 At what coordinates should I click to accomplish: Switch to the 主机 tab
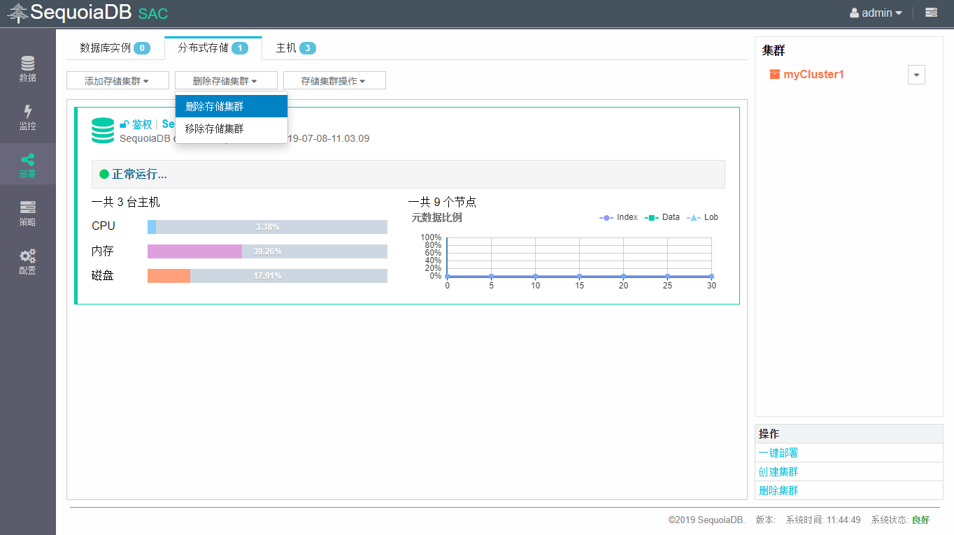coord(296,47)
